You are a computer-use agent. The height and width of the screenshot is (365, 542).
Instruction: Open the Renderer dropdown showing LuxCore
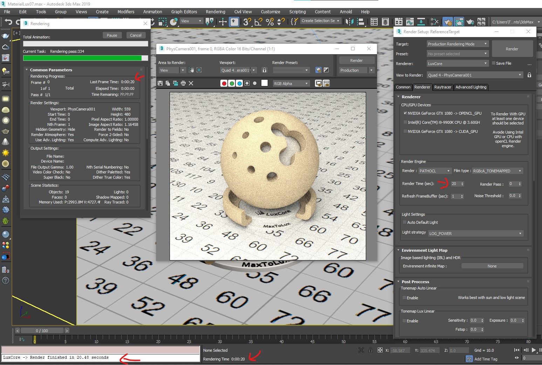(x=457, y=63)
